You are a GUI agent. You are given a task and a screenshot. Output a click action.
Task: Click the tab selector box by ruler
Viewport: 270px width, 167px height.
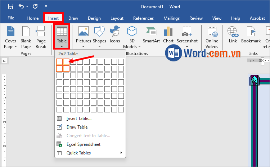click(4, 61)
